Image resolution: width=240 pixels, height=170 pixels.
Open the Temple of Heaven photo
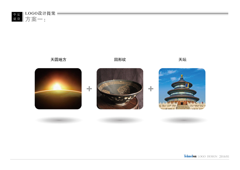tap(182, 89)
